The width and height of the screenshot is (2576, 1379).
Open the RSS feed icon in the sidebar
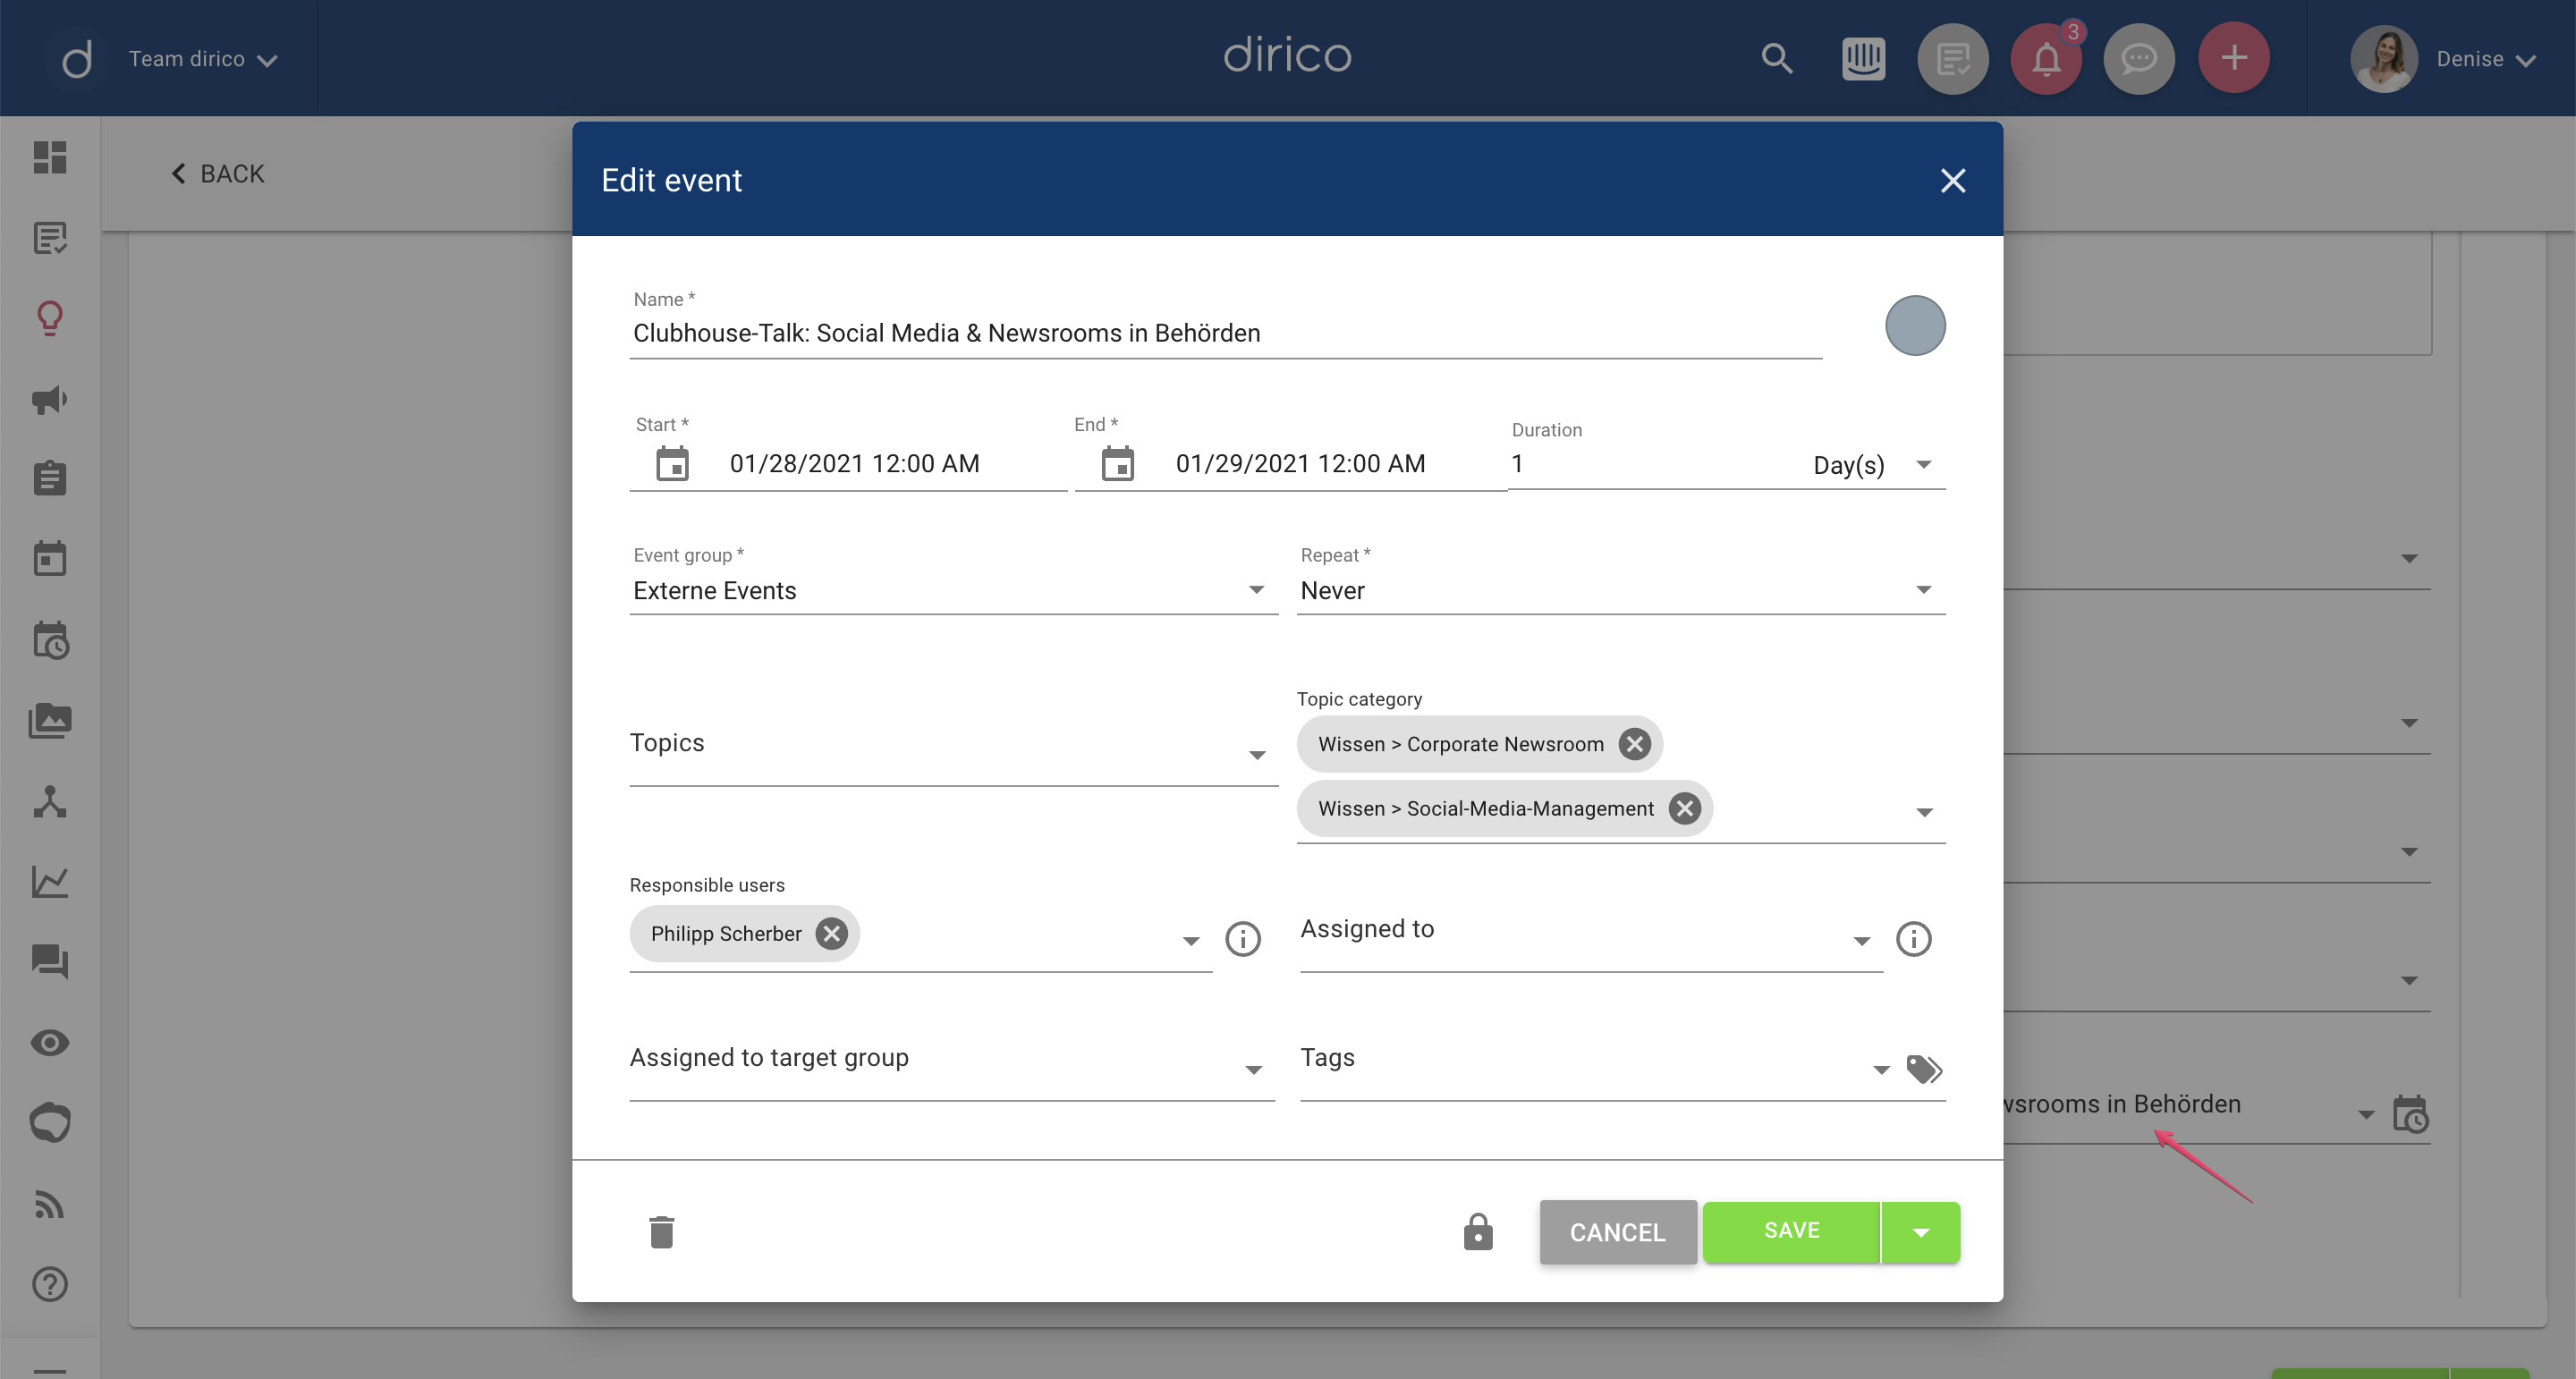(x=50, y=1205)
